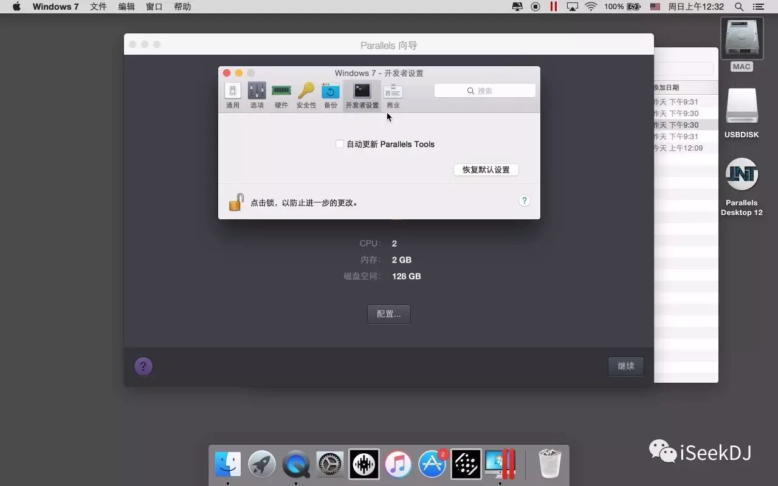
Task: Click the 内存 value 2 GB
Action: tap(402, 259)
